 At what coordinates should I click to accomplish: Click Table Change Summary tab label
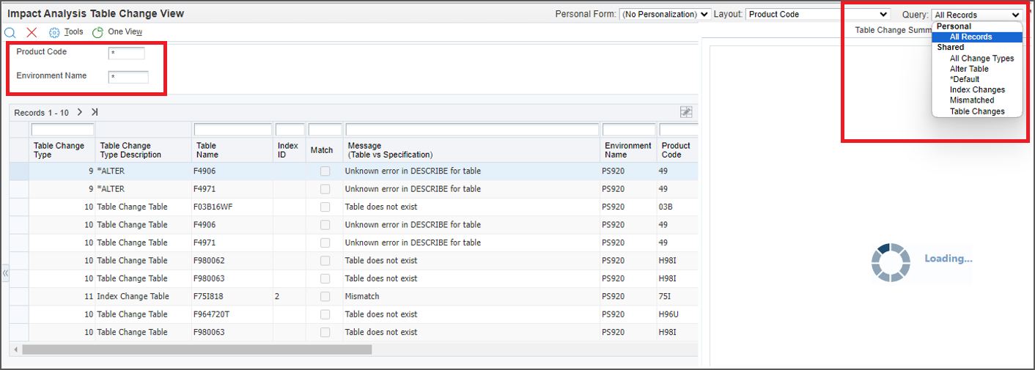pos(893,31)
